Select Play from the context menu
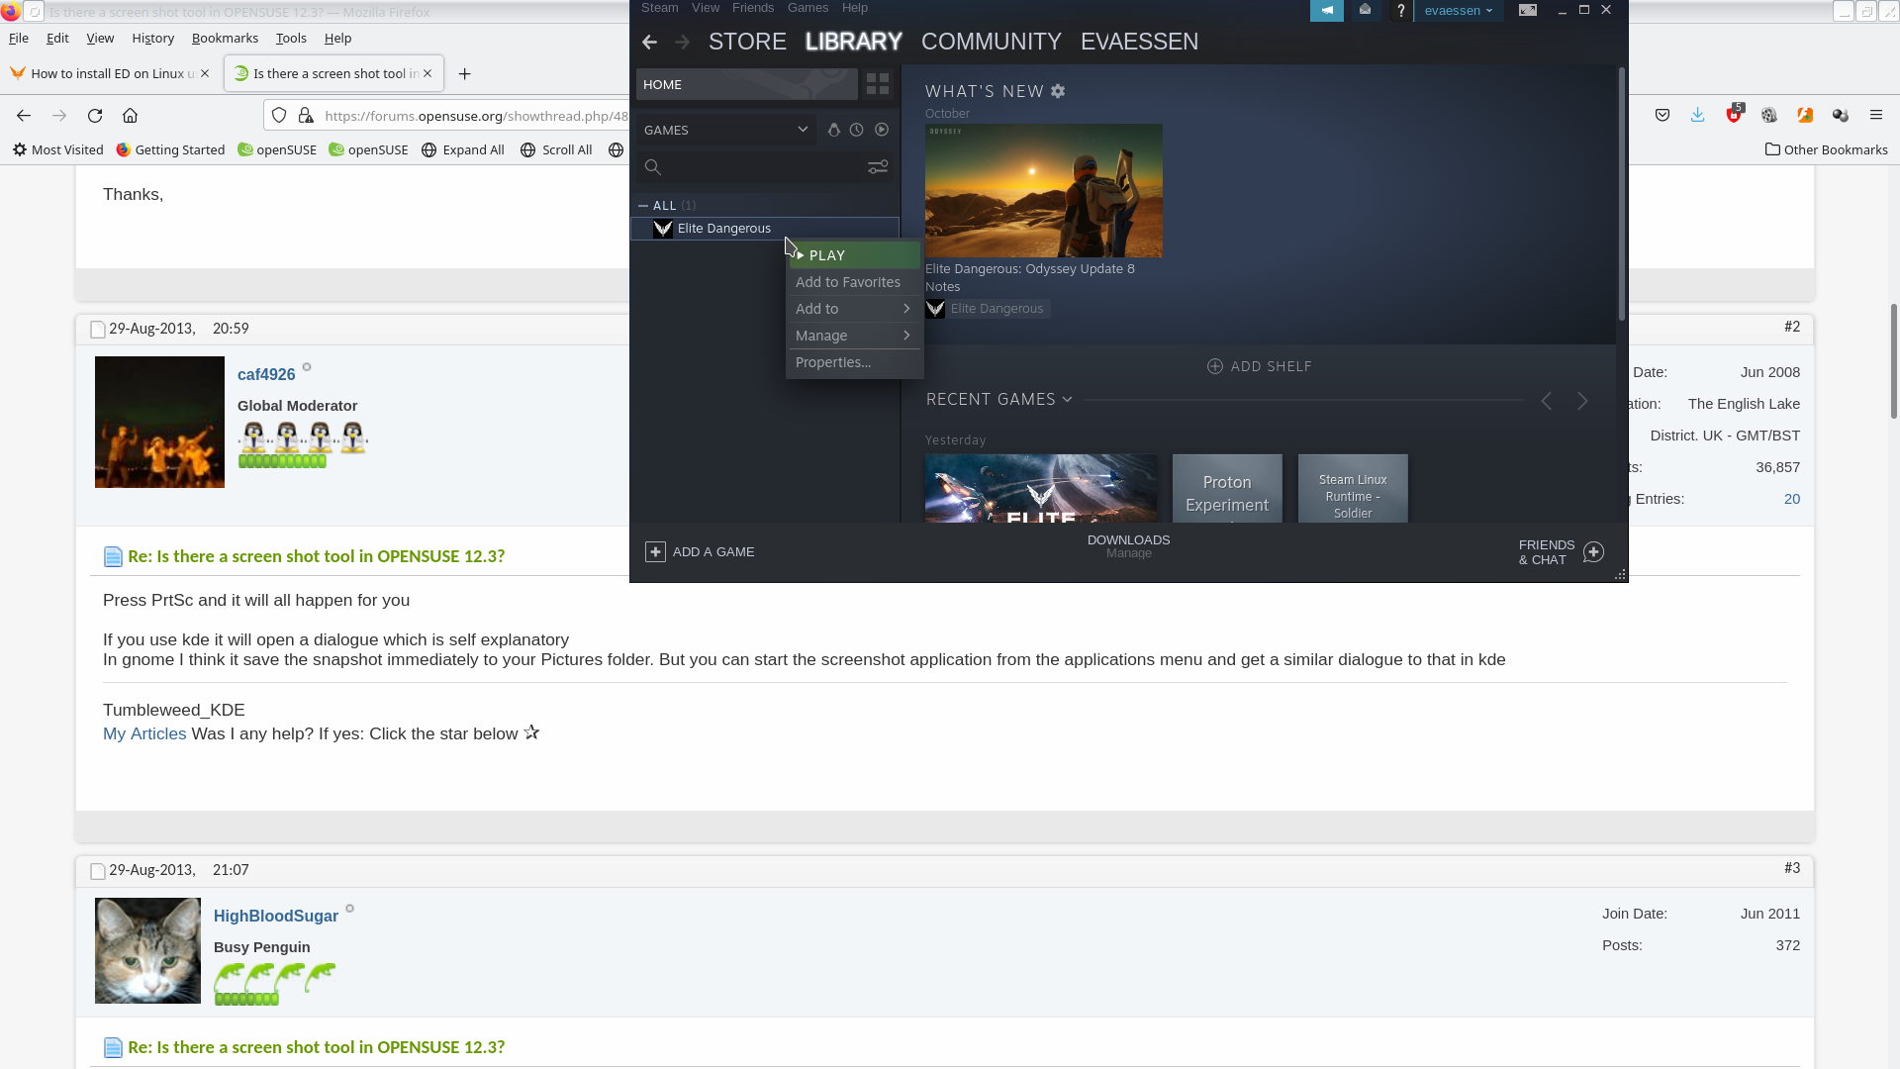 pyautogui.click(x=853, y=255)
